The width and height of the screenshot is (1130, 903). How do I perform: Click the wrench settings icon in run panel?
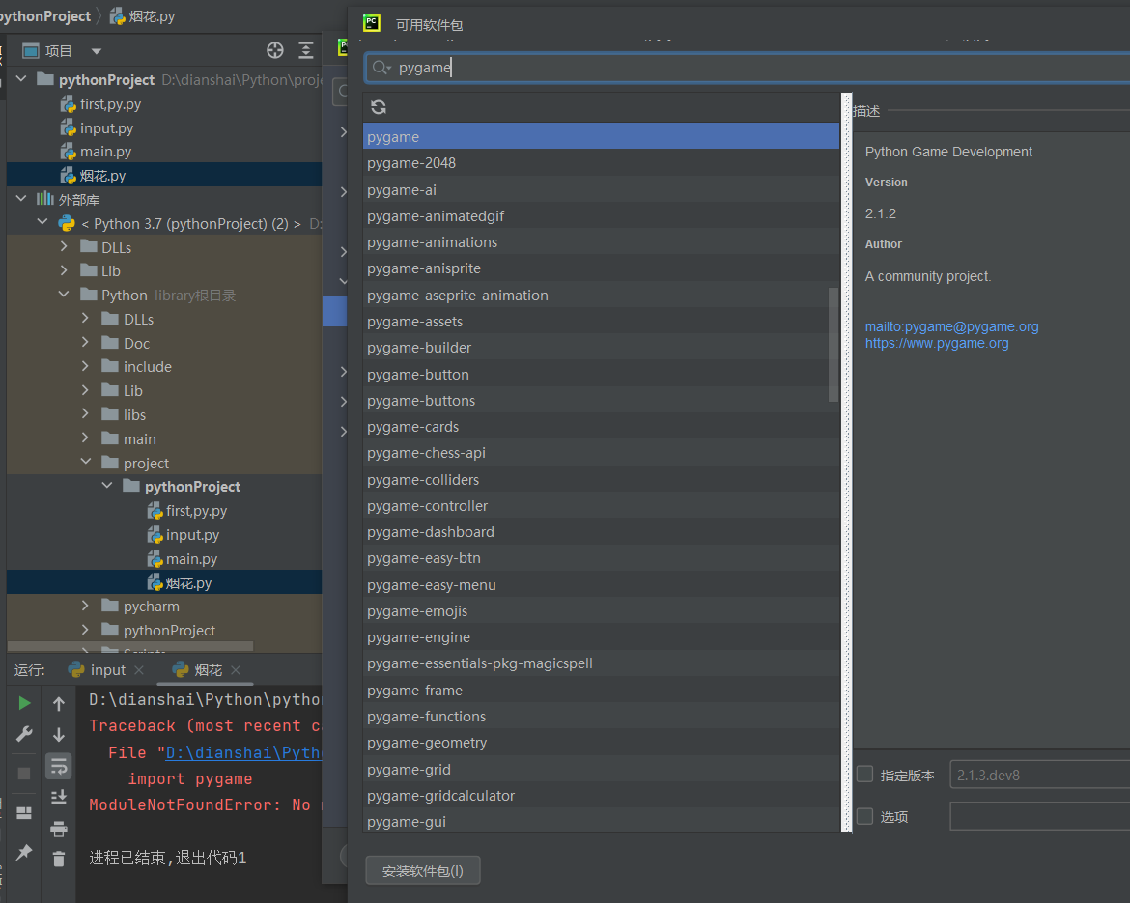click(x=24, y=734)
